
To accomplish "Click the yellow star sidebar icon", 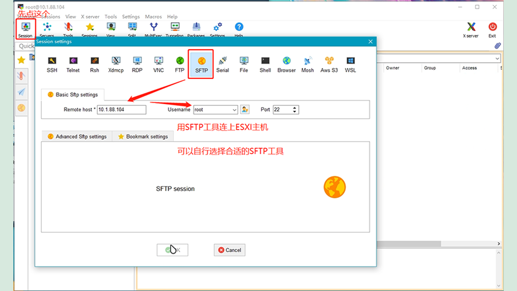I will coord(21,60).
